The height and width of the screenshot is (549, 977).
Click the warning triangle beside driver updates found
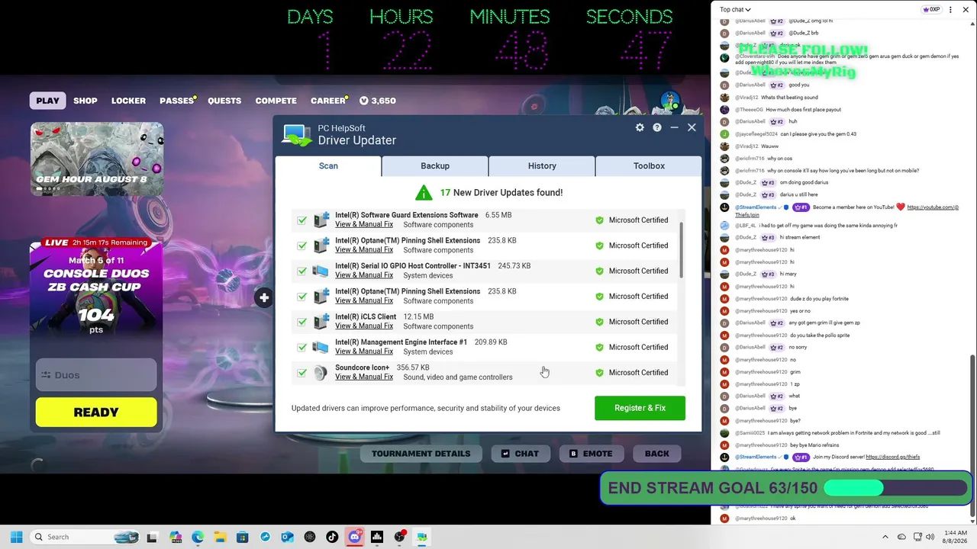(424, 192)
